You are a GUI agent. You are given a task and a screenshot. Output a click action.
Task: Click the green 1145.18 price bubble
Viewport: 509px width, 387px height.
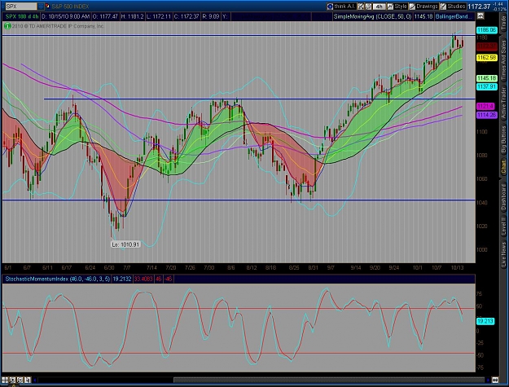[486, 78]
